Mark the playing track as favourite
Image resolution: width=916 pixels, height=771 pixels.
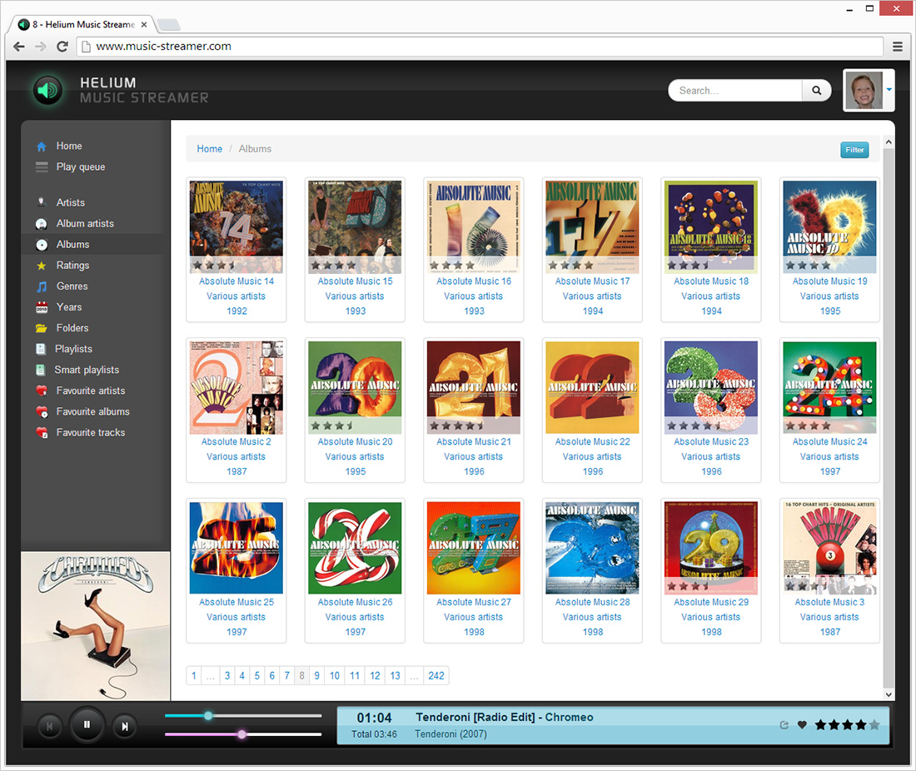(801, 725)
